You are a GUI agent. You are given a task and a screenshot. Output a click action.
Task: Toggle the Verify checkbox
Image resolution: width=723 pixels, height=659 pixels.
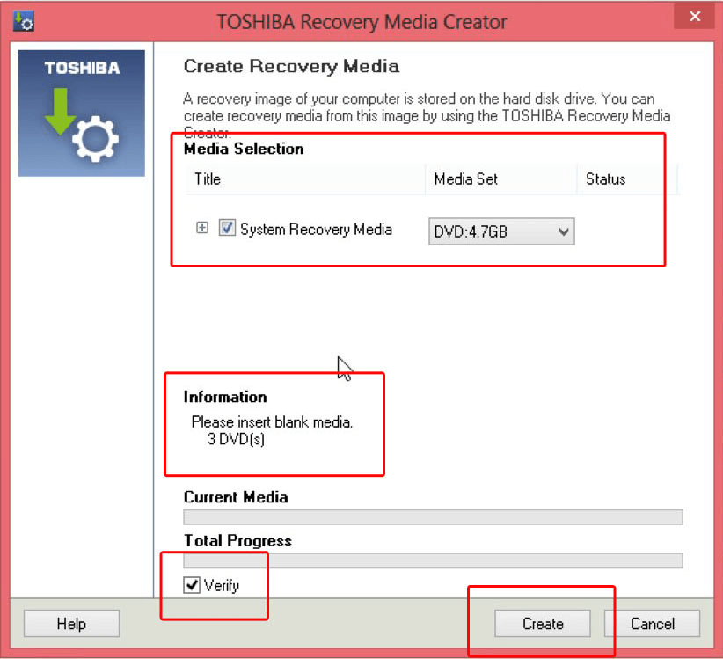click(x=192, y=585)
